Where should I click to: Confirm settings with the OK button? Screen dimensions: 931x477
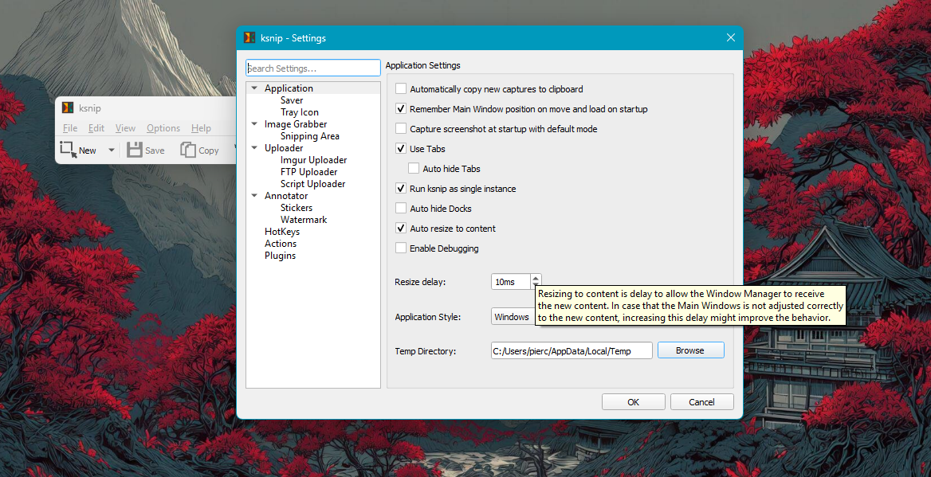pyautogui.click(x=633, y=401)
